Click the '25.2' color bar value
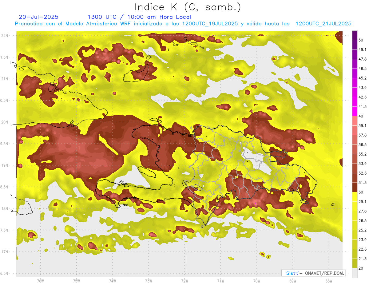The width and height of the screenshot is (369, 285). (x=363, y=230)
